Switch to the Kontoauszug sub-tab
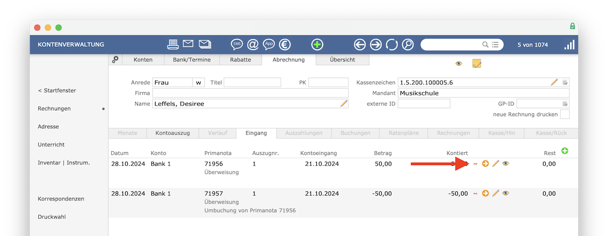Screen dimensions: 608x236 tap(172, 133)
